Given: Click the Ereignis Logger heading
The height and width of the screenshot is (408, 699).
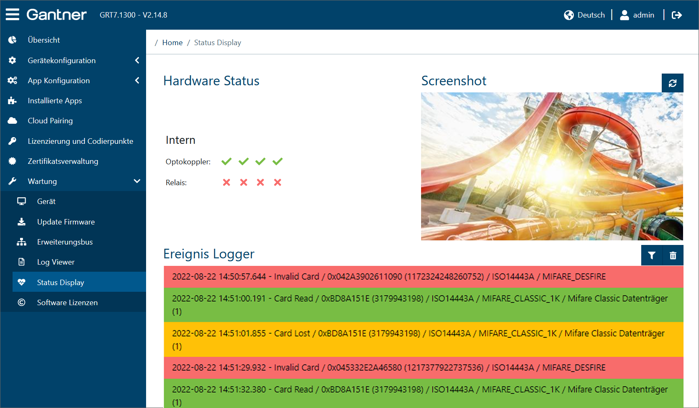Looking at the screenshot, I should (209, 254).
